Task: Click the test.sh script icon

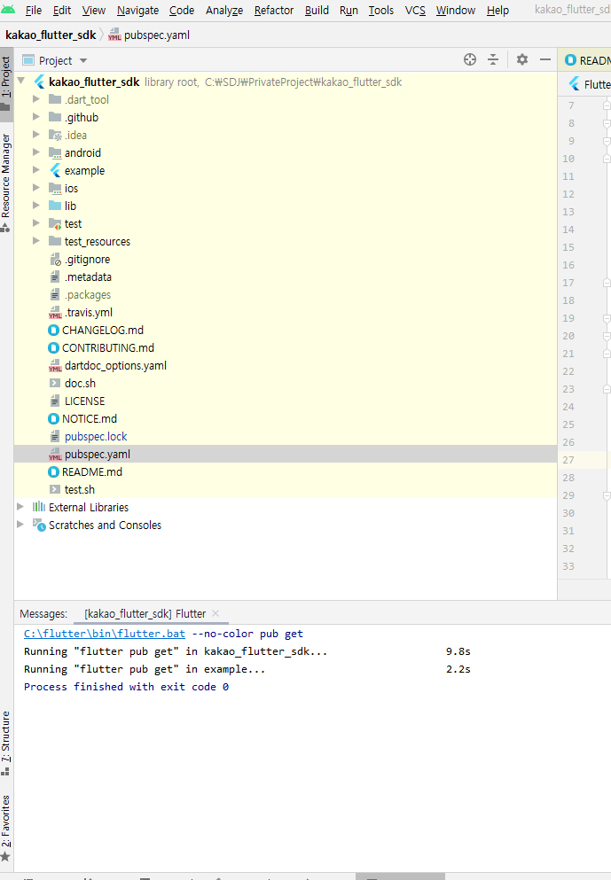Action: [x=55, y=489]
